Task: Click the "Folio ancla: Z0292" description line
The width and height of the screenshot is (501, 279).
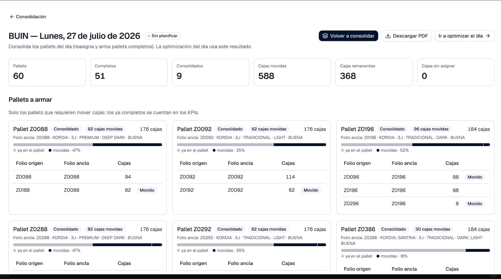Action: [240, 238]
